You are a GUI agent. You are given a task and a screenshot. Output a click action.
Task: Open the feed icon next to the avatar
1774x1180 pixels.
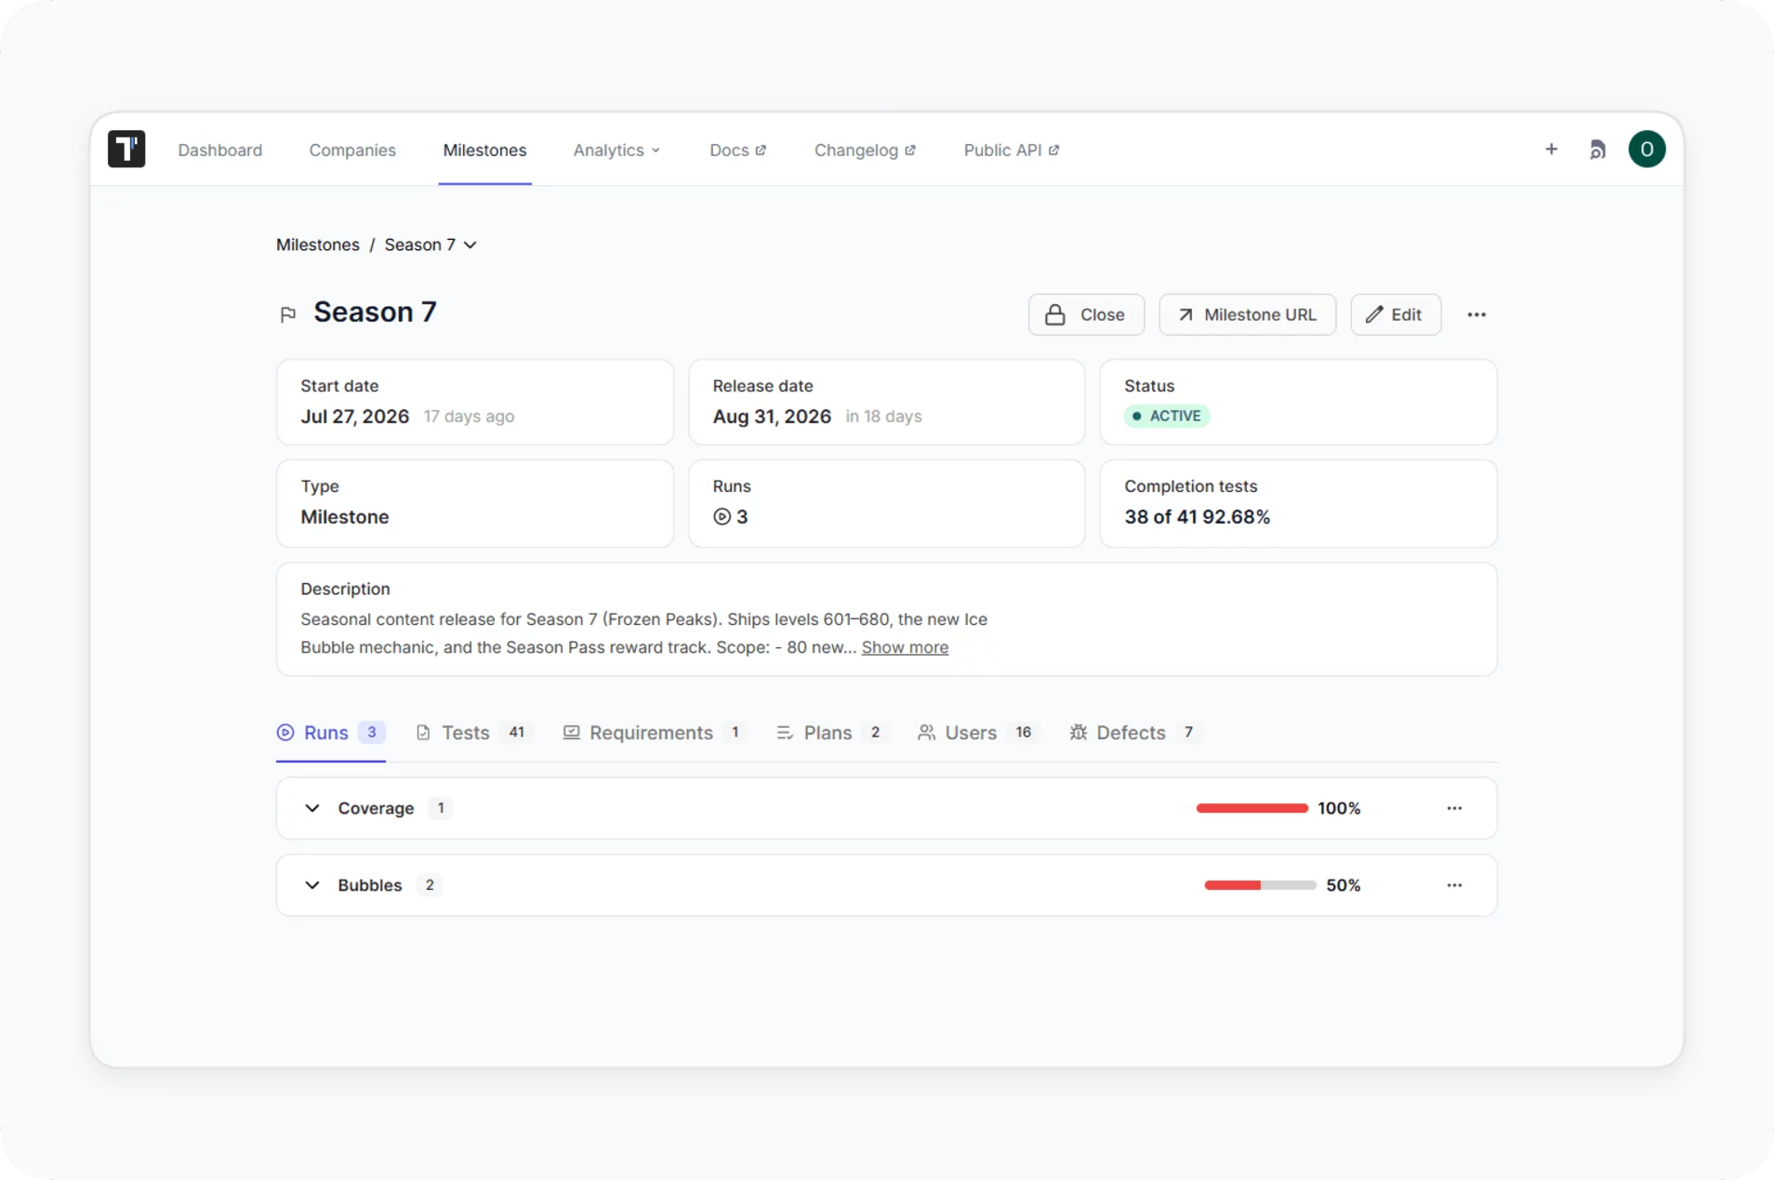coord(1597,150)
